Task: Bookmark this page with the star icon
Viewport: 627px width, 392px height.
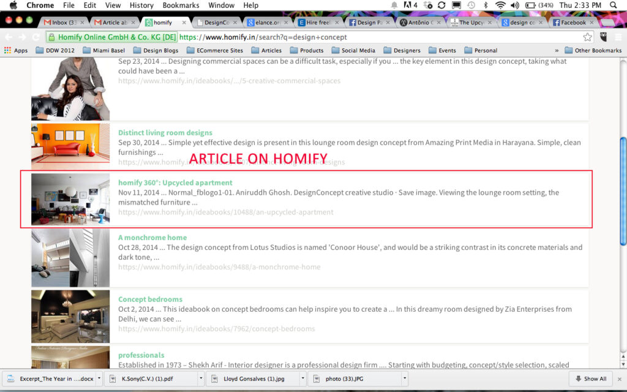Action: [587, 37]
